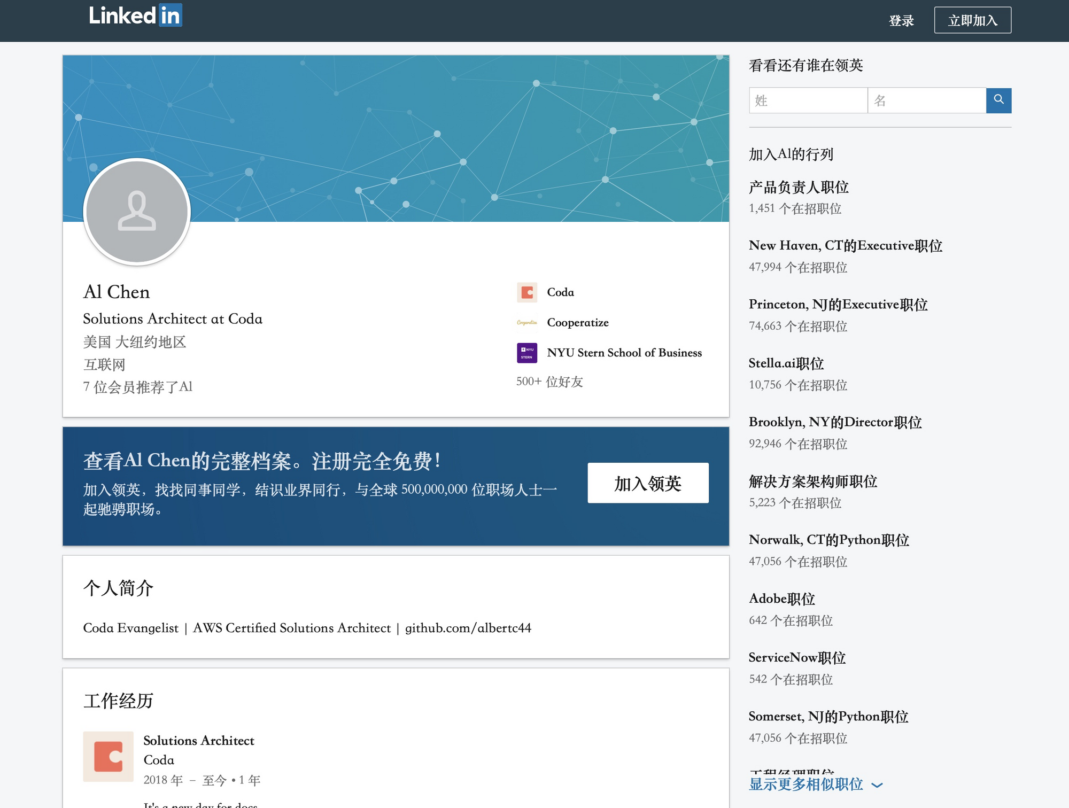The image size is (1069, 808).
Task: Focus the 名 first name field
Action: (x=926, y=100)
